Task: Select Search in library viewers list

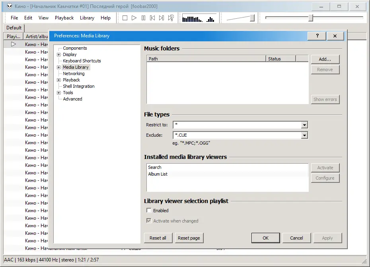Action: tap(227, 167)
